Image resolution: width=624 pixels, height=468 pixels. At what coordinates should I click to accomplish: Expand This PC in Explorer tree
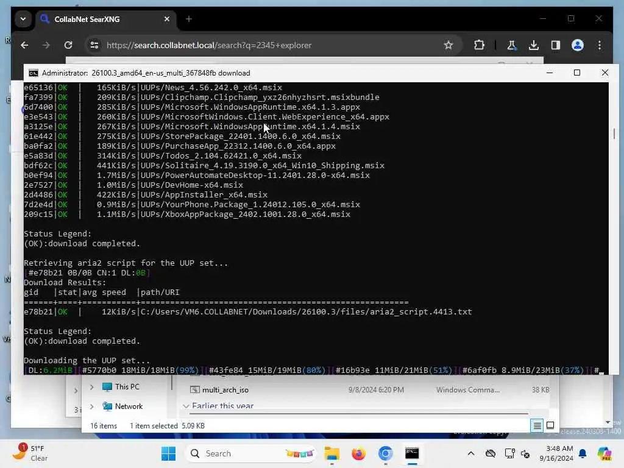(92, 387)
